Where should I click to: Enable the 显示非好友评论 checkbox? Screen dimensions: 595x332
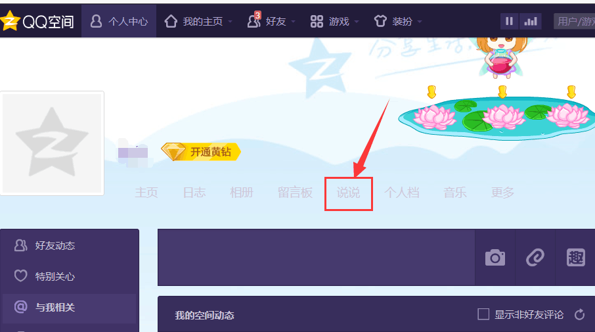[x=483, y=314]
